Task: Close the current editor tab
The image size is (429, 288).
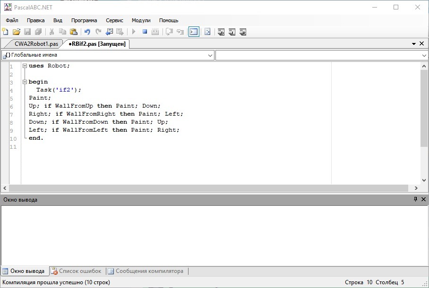Action: point(421,43)
